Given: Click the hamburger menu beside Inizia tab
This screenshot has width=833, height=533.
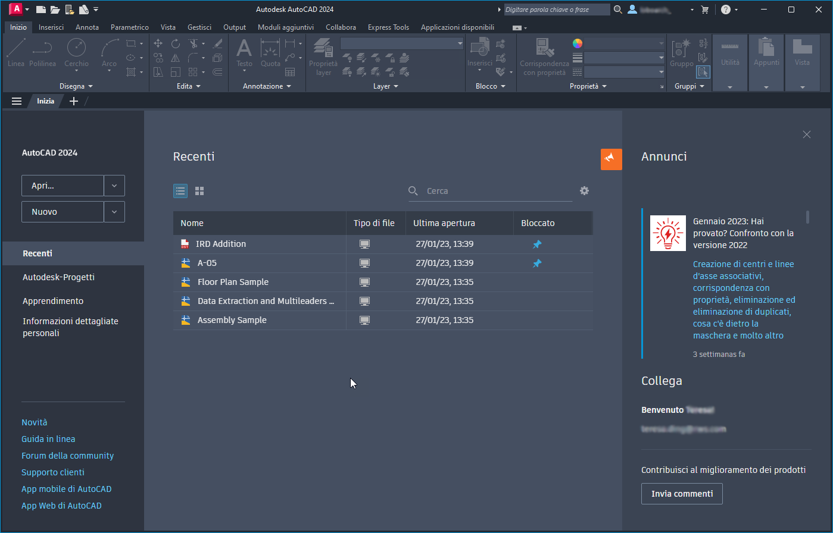Looking at the screenshot, I should tap(17, 101).
